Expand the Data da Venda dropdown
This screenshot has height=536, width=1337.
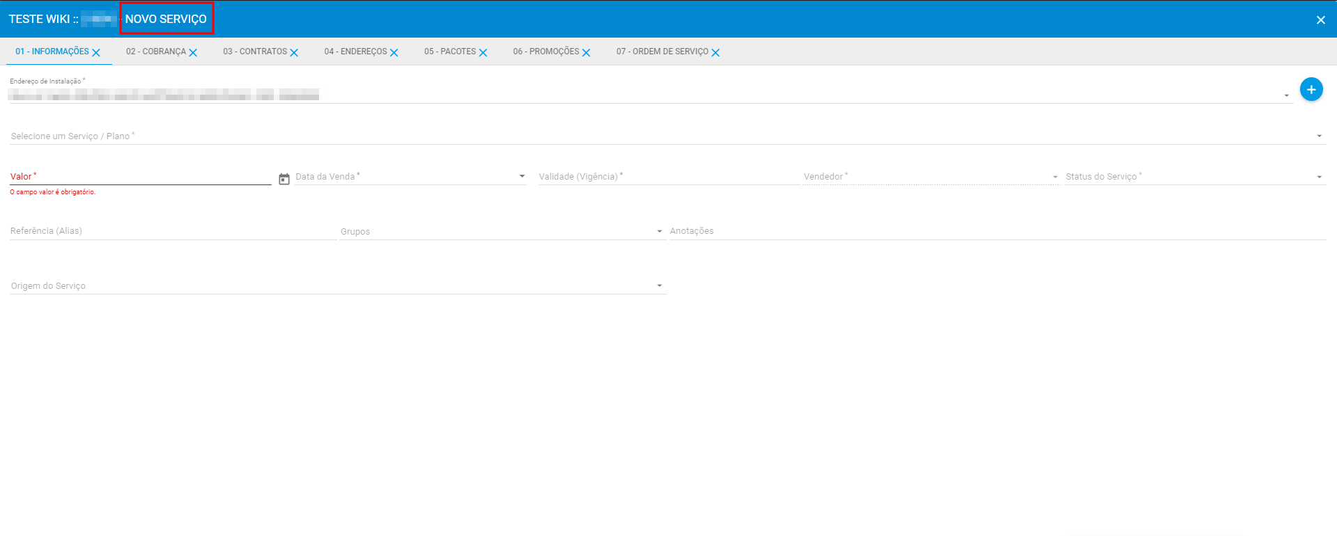pos(522,176)
